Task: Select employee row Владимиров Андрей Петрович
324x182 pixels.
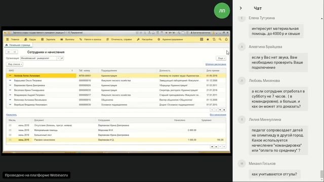Action: [116, 95]
